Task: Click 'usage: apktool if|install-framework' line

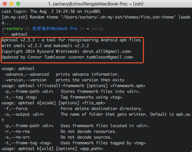Action: pos(74,86)
